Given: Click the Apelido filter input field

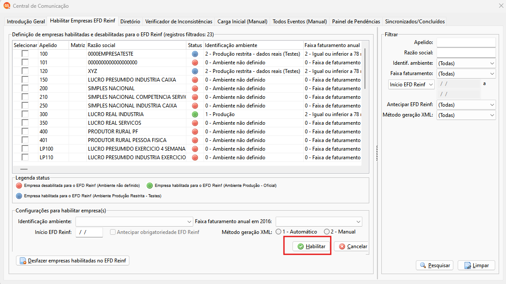Looking at the screenshot, I should click(466, 42).
